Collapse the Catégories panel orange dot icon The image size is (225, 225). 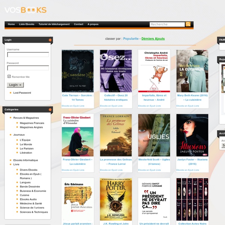click(x=50, y=109)
